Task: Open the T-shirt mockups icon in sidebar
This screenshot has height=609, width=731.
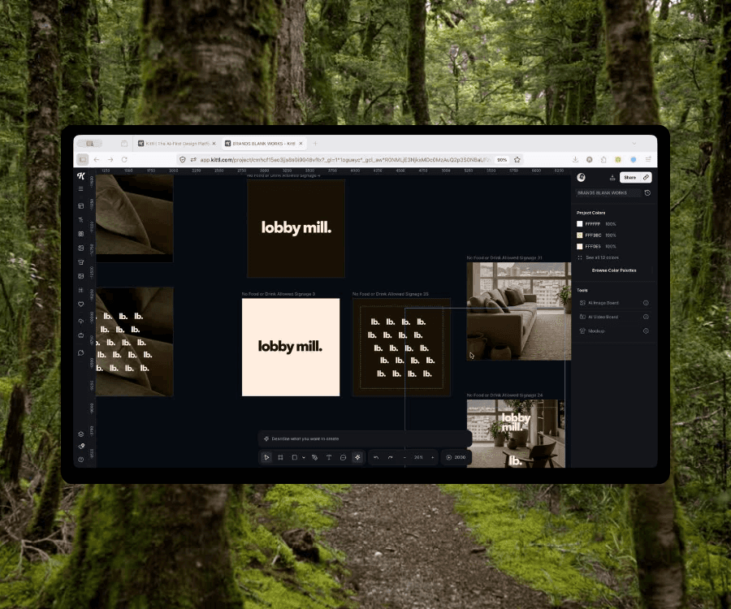Action: (80, 261)
